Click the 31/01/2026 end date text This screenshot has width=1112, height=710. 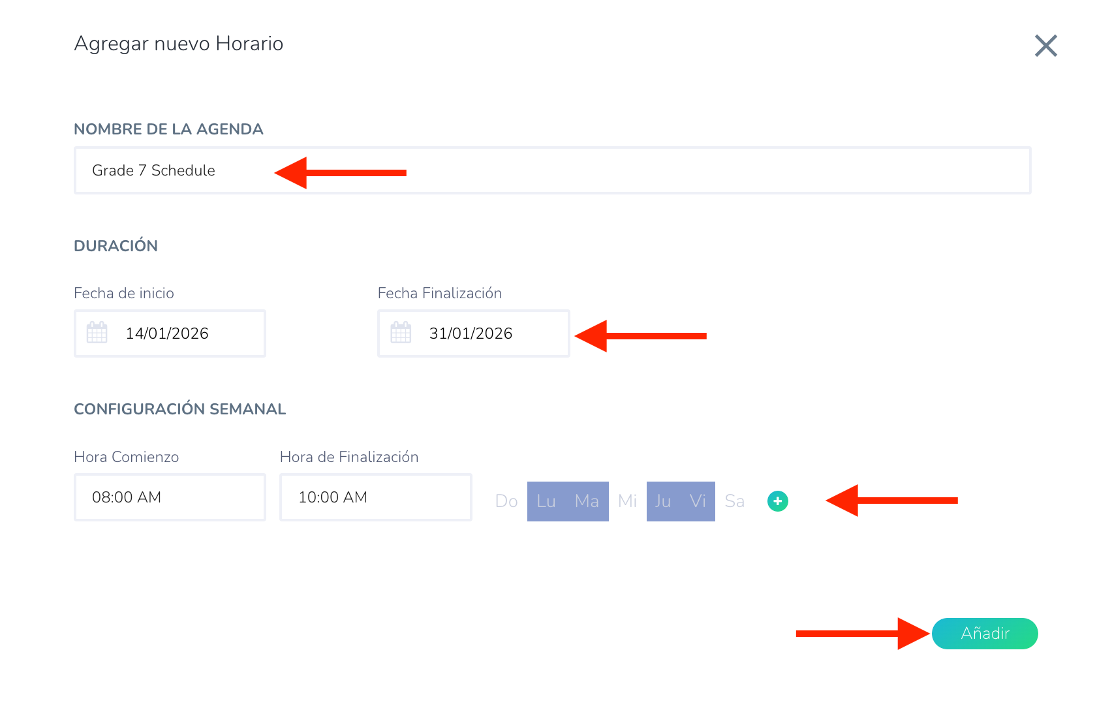coord(471,333)
